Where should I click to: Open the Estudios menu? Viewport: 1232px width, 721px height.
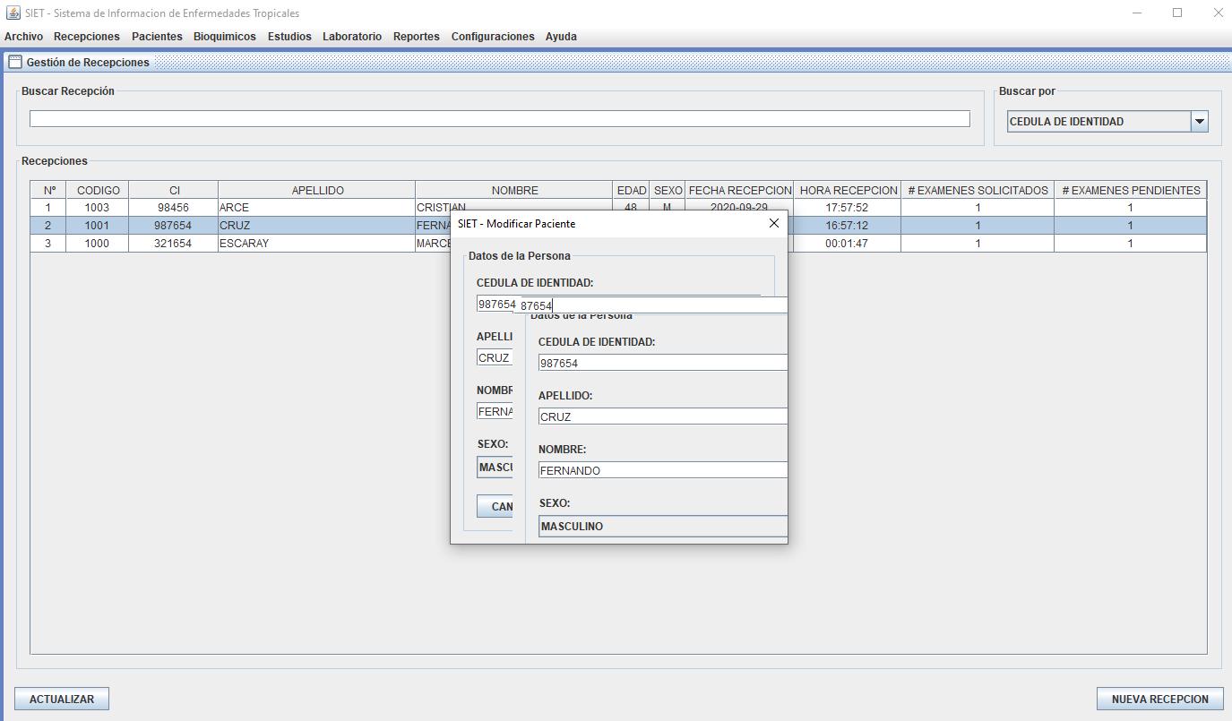pos(289,37)
